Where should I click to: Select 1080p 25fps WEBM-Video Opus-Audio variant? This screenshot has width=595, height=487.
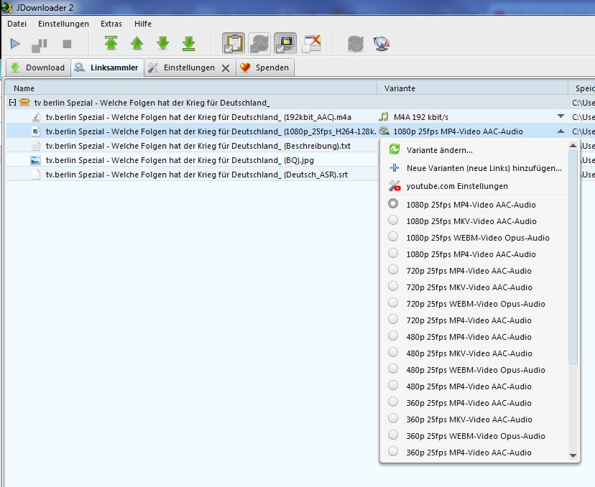tap(479, 238)
